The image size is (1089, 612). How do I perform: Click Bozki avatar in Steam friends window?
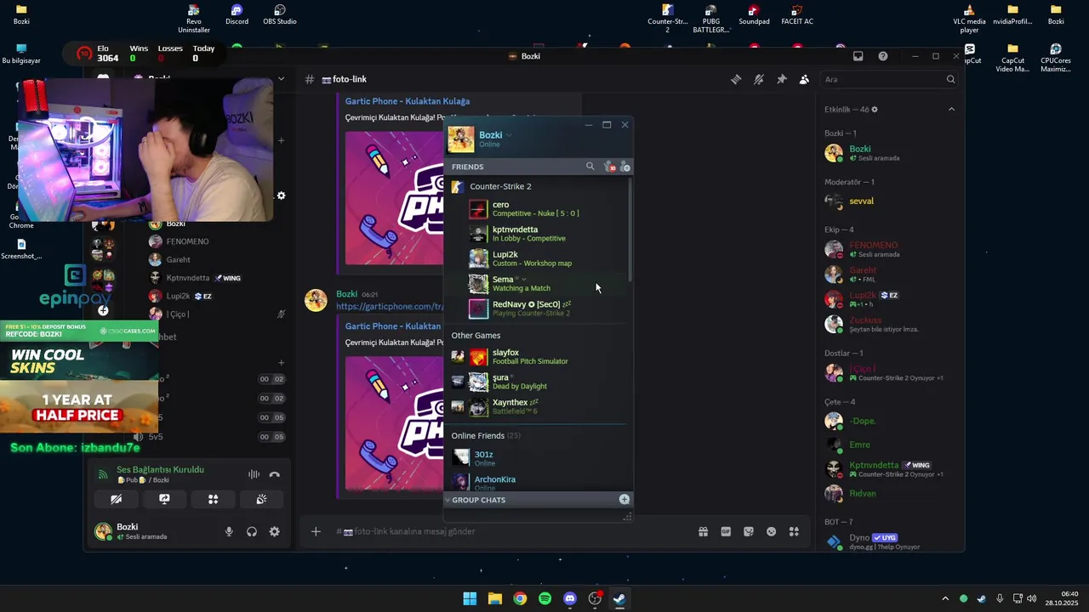click(461, 139)
